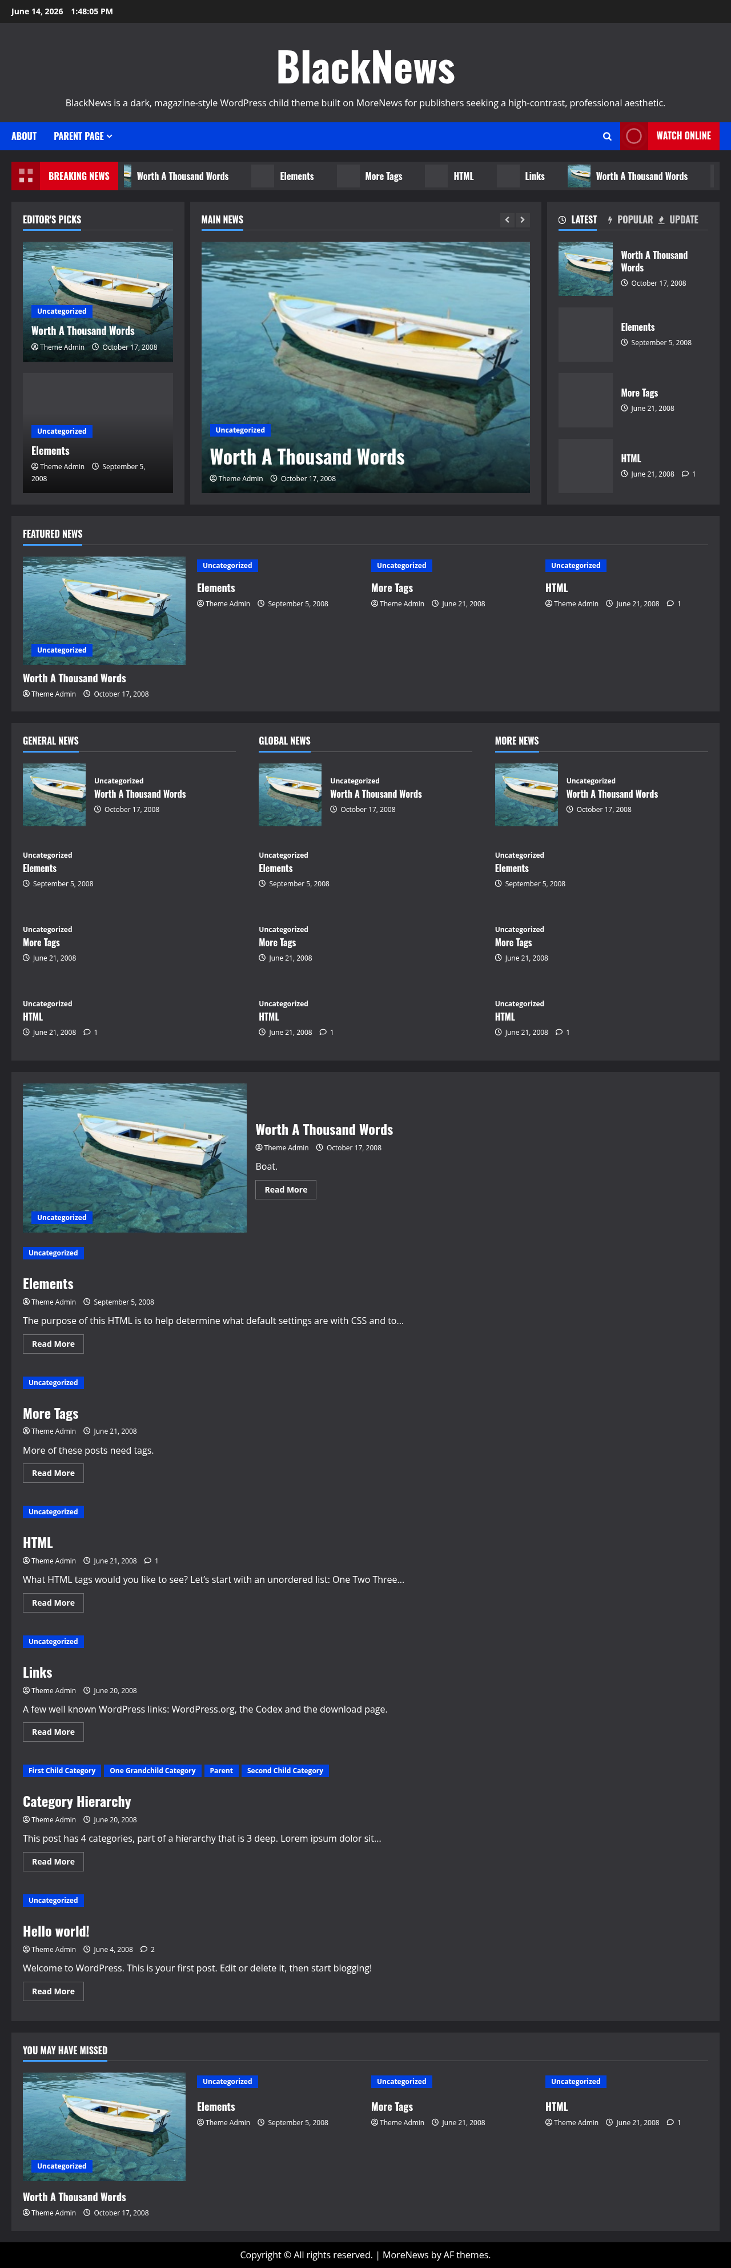This screenshot has height=2268, width=731.
Task: Advance to next Main News slide
Action: coord(523,220)
